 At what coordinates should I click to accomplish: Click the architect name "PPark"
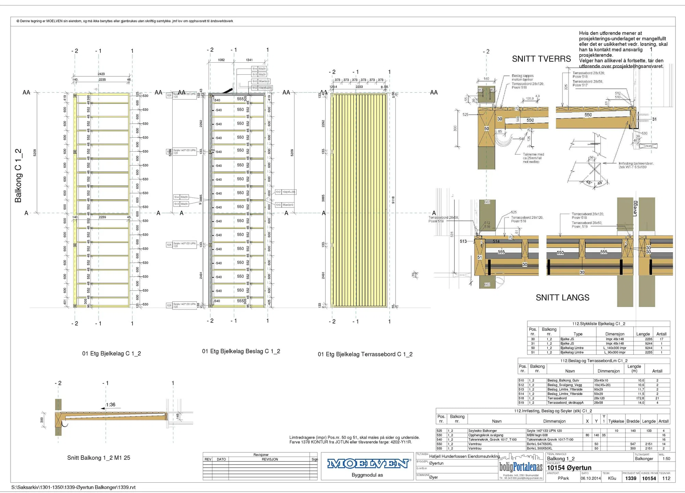(563, 478)
